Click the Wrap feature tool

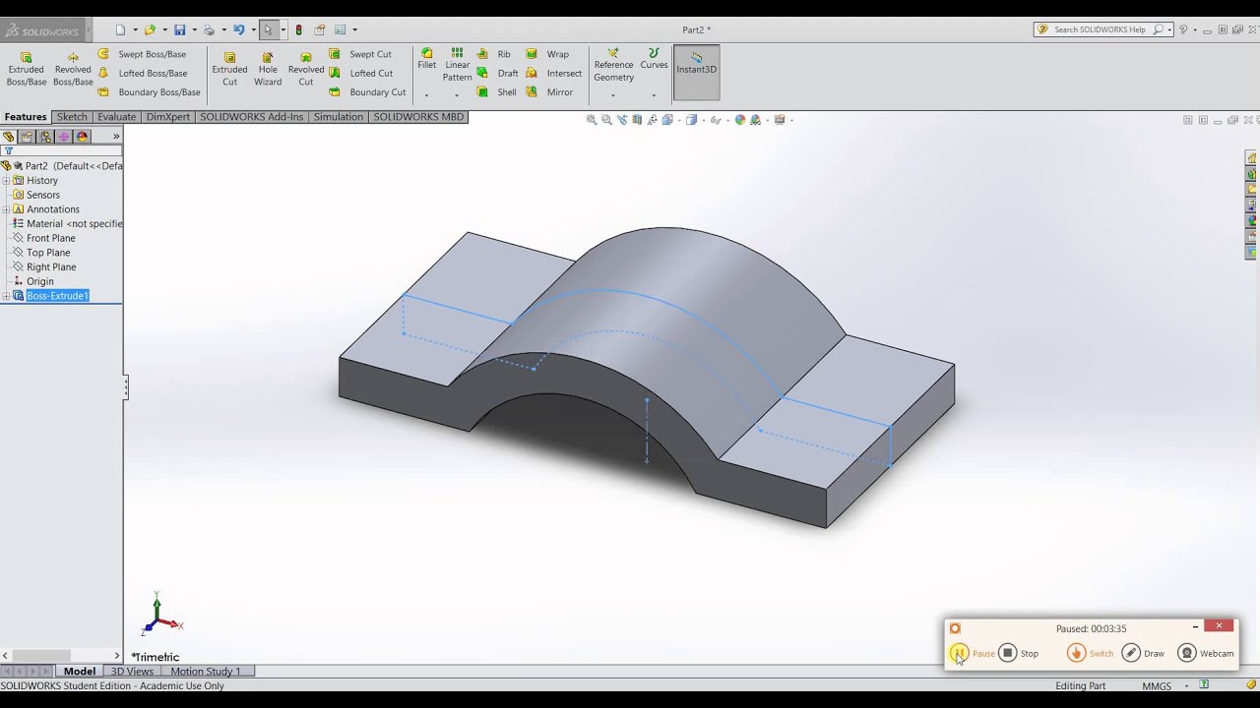547,54
